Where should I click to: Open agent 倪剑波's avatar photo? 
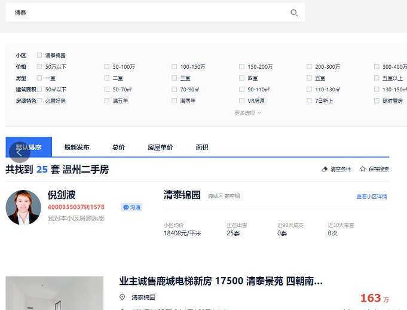23,207
